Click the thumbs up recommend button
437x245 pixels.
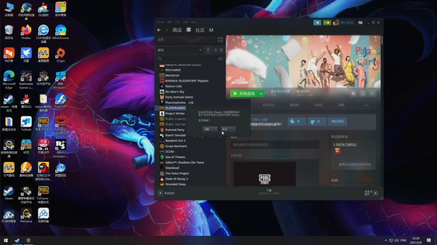click(297, 121)
